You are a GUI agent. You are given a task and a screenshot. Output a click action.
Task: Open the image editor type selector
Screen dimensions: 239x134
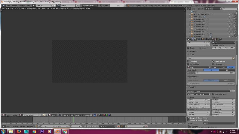click(x=4, y=115)
